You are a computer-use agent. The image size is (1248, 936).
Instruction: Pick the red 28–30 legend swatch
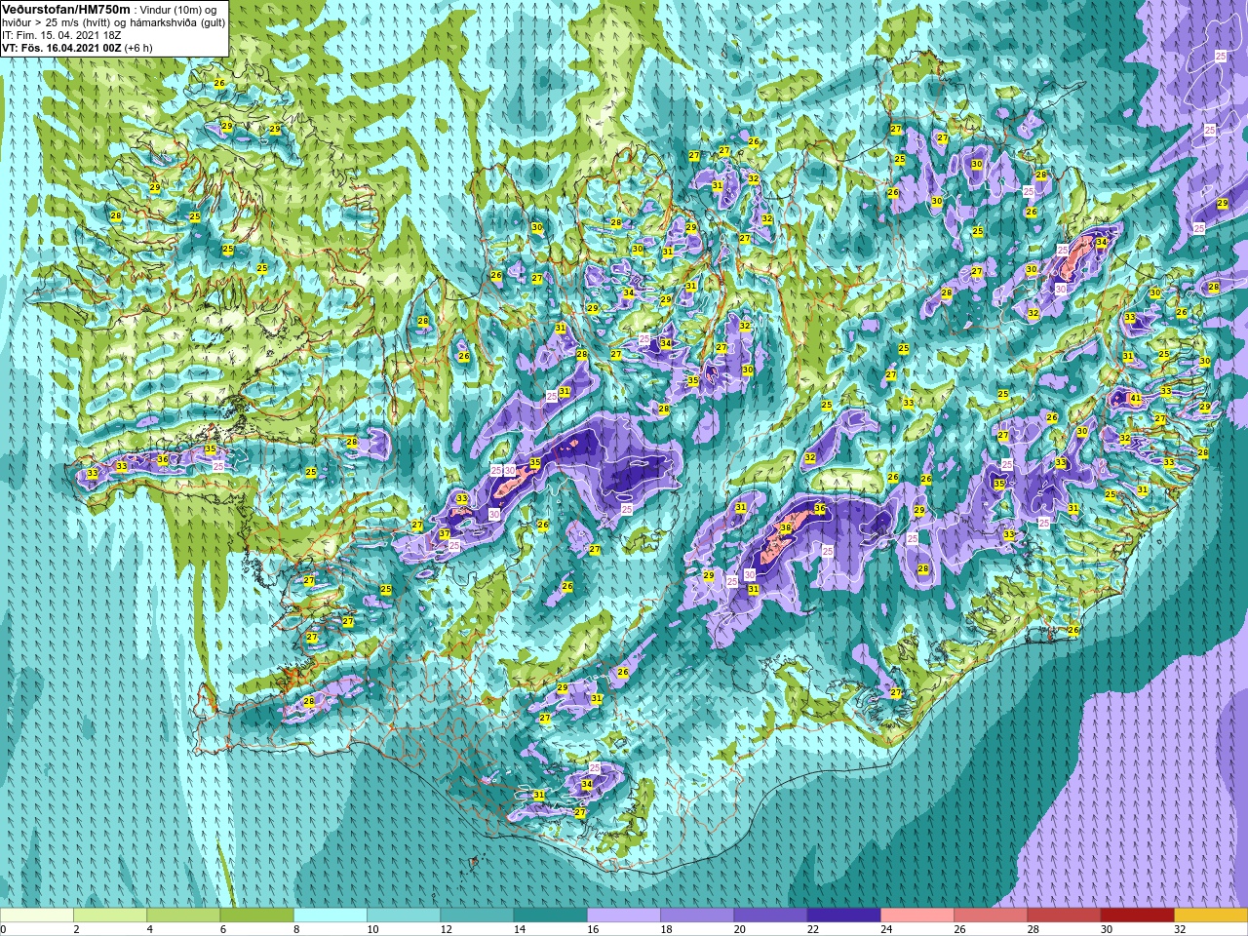click(1064, 915)
